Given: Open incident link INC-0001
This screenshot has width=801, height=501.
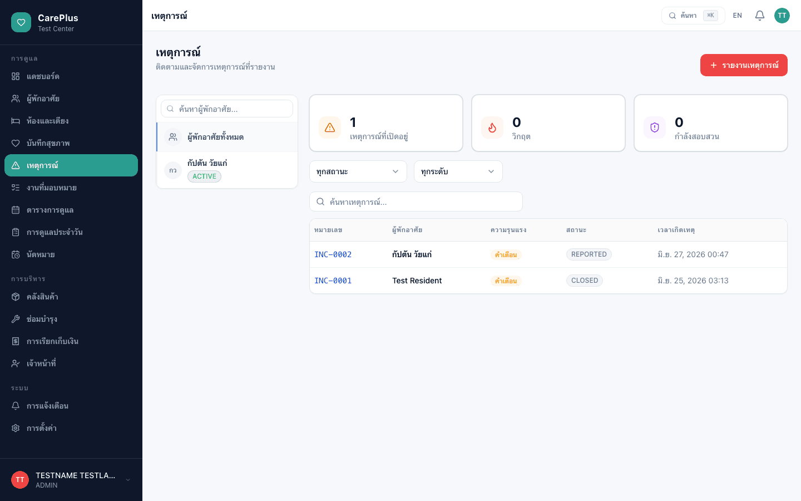Looking at the screenshot, I should click(x=333, y=281).
